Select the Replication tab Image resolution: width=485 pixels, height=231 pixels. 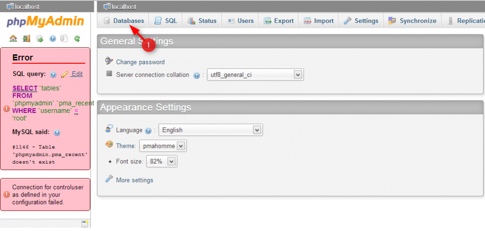[463, 21]
